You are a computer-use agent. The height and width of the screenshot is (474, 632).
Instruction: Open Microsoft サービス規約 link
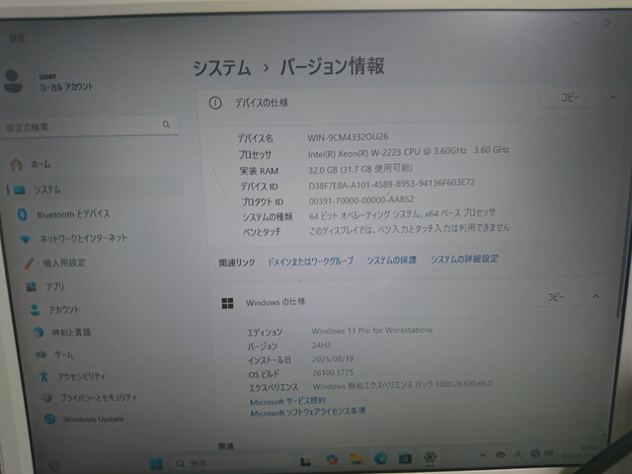(287, 401)
